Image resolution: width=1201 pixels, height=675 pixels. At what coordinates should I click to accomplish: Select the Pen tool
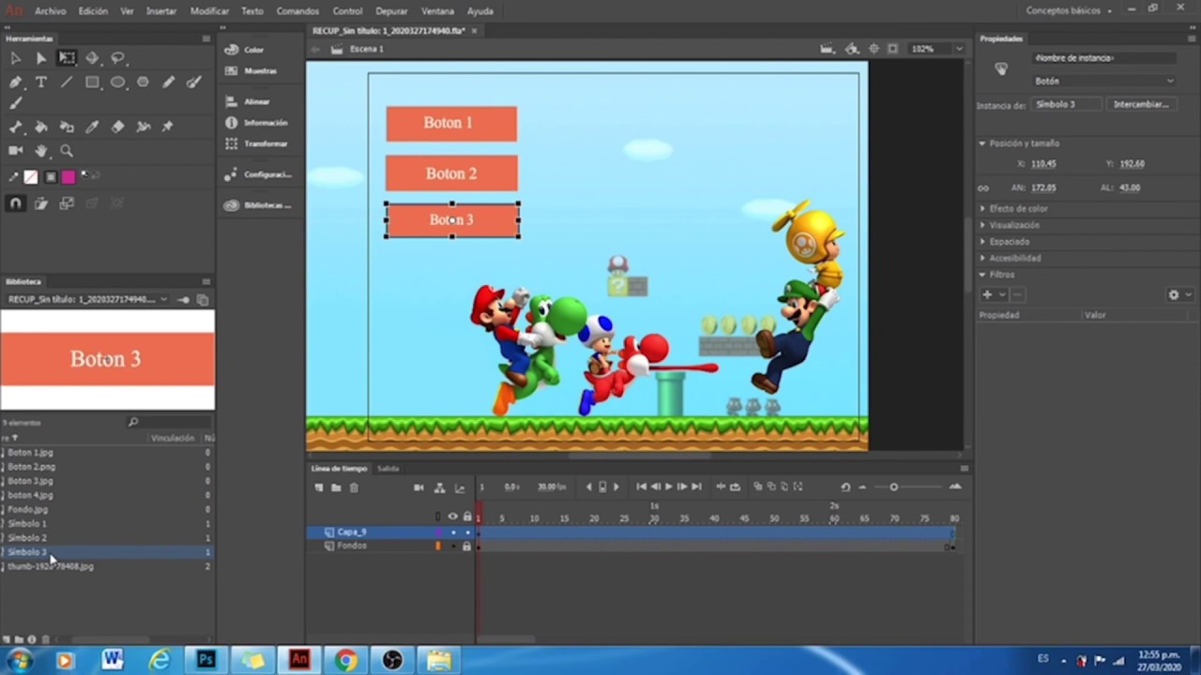[x=16, y=82]
